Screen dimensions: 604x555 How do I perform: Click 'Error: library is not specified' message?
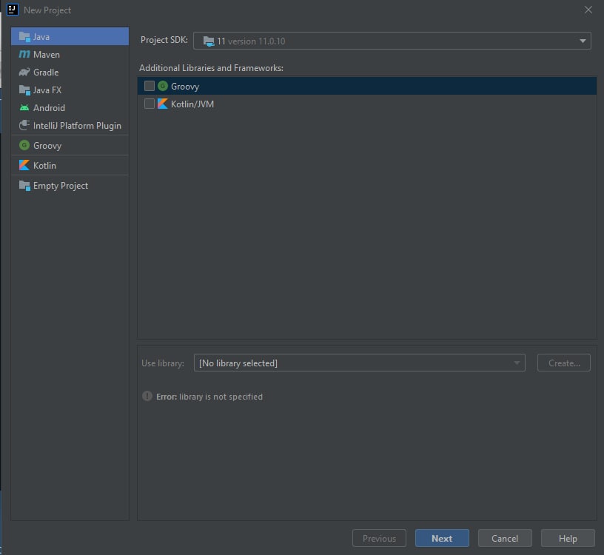pos(209,397)
